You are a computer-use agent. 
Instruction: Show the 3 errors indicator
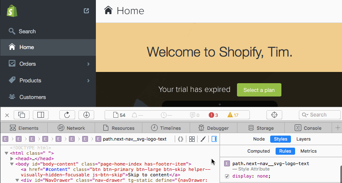[213, 115]
